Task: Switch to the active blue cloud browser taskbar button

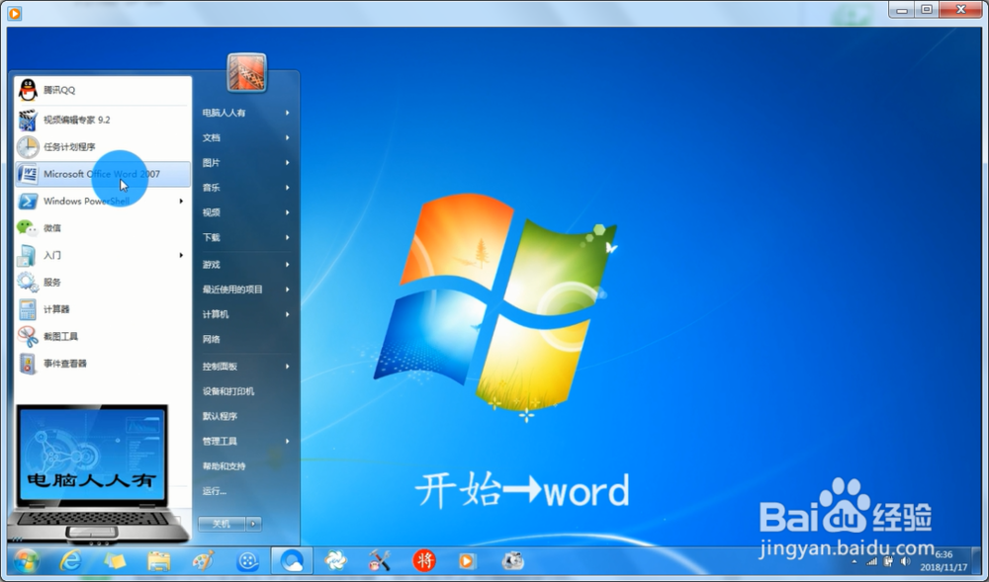Action: pyautogui.click(x=292, y=560)
